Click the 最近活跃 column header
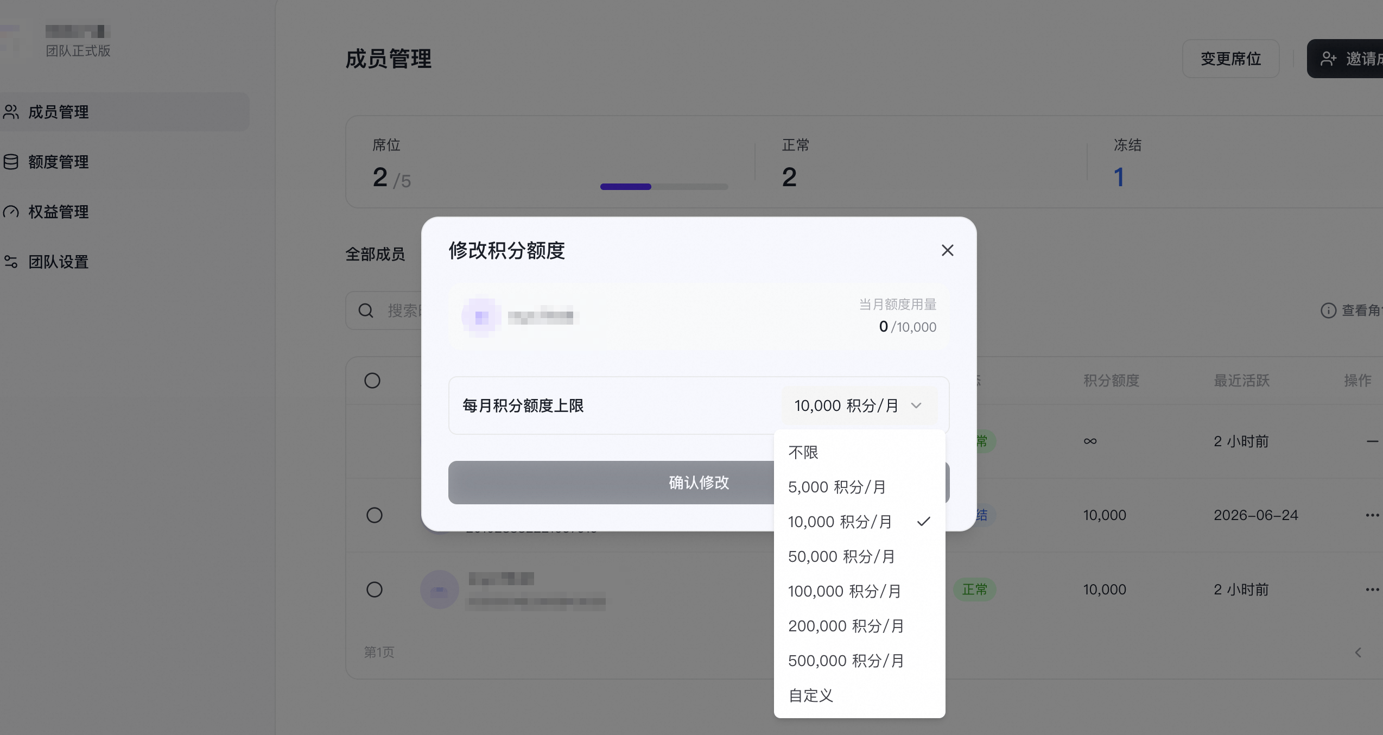 tap(1241, 381)
